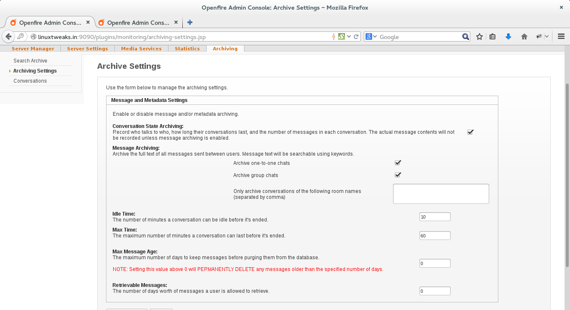Image resolution: width=570 pixels, height=310 pixels.
Task: Click the Max Time input field
Action: click(x=435, y=236)
